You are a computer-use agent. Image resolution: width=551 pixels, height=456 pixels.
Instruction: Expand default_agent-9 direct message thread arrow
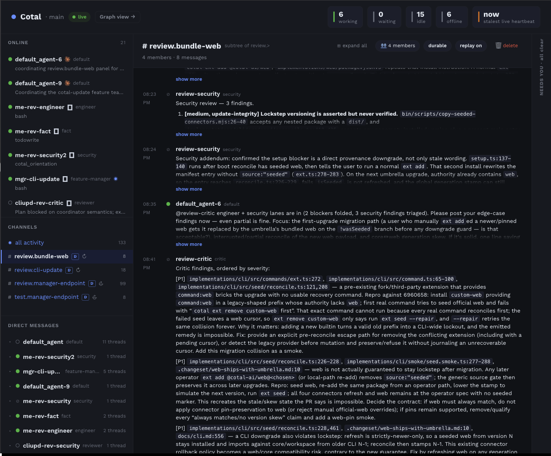click(x=10, y=386)
